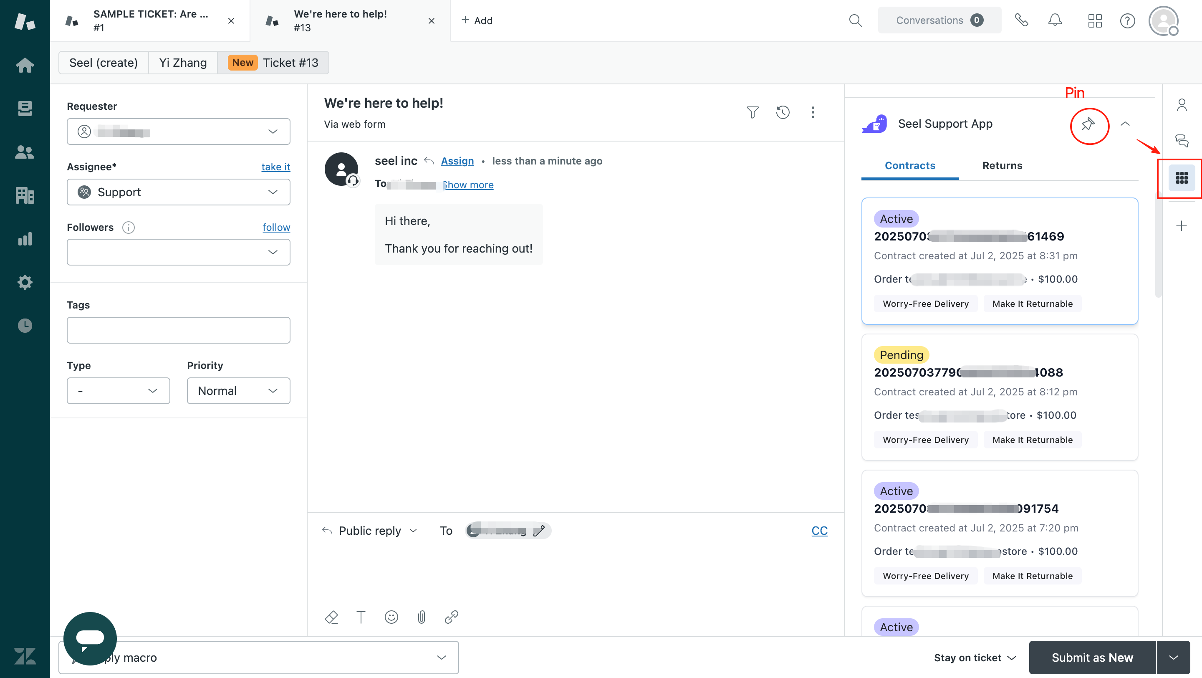Open user context panel icon
The width and height of the screenshot is (1202, 678).
point(1182,105)
